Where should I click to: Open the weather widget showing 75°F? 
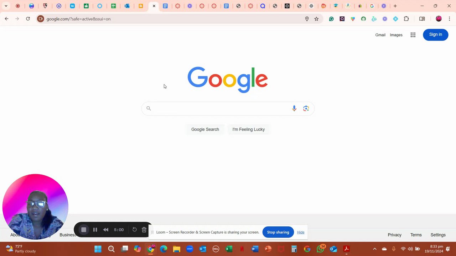click(x=21, y=249)
